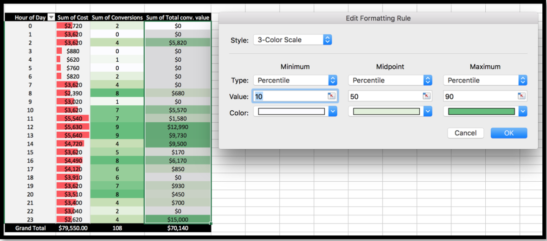Click the range selector icon in Maximum value field

[521, 96]
